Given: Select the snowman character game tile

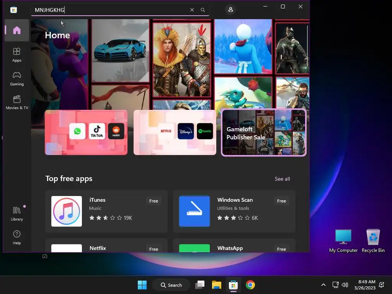Looking at the screenshot, I should [x=243, y=46].
